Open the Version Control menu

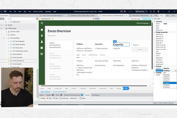click(x=38, y=12)
